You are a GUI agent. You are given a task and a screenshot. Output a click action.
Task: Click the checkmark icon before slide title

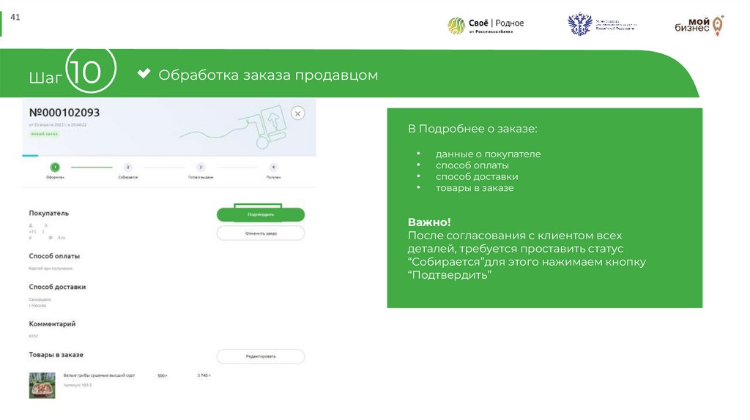(x=144, y=74)
